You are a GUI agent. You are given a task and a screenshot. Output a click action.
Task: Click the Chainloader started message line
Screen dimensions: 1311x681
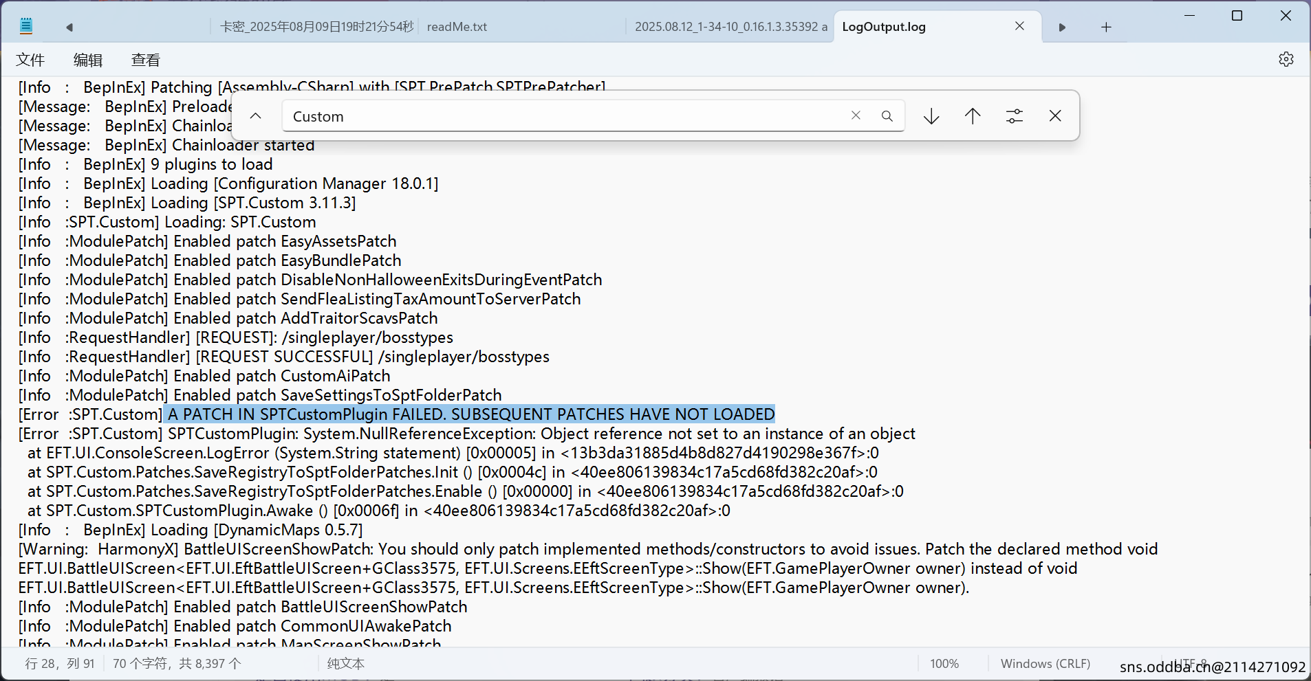[166, 145]
